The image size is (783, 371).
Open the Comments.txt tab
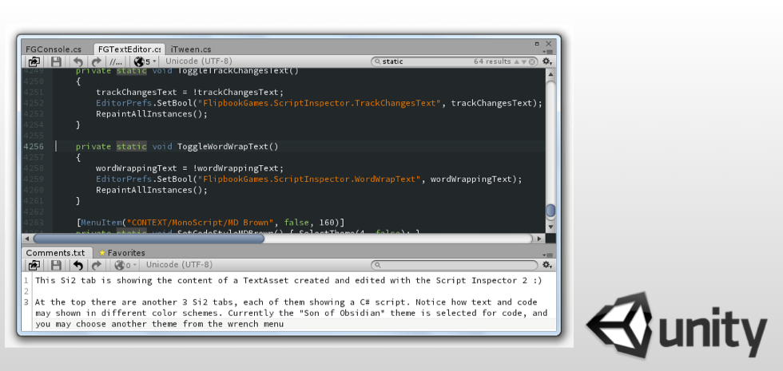click(x=55, y=253)
